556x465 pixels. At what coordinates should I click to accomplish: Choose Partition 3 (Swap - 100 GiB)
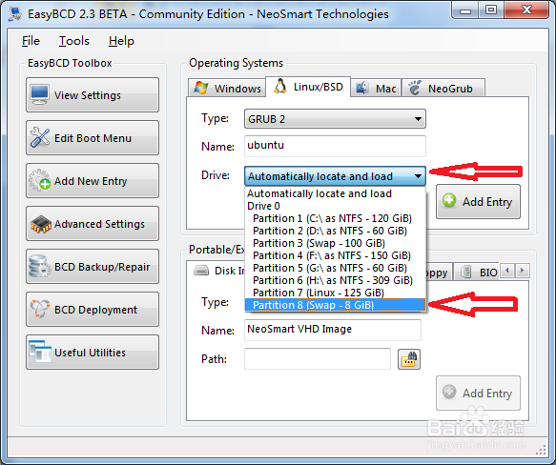point(335,243)
